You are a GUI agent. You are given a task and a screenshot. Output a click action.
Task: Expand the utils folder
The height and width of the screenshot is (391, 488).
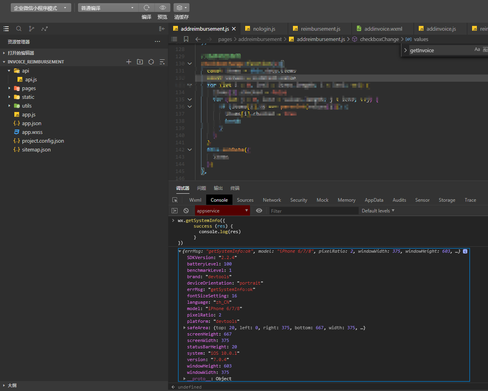[x=9, y=106]
